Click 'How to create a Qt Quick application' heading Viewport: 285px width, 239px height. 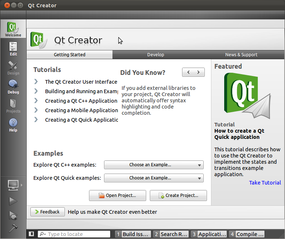239,134
